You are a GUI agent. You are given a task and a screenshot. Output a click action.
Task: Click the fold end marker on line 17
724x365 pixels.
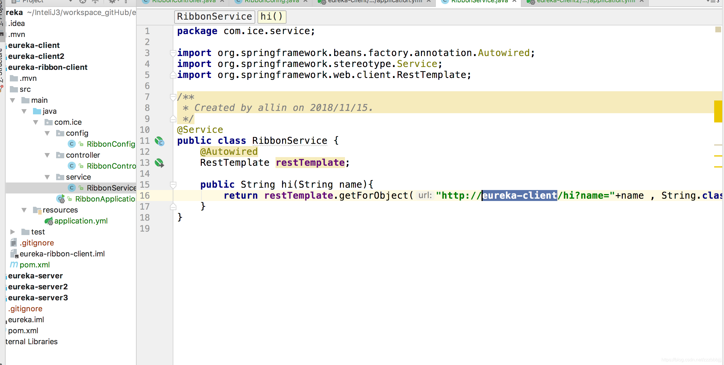[x=173, y=206]
